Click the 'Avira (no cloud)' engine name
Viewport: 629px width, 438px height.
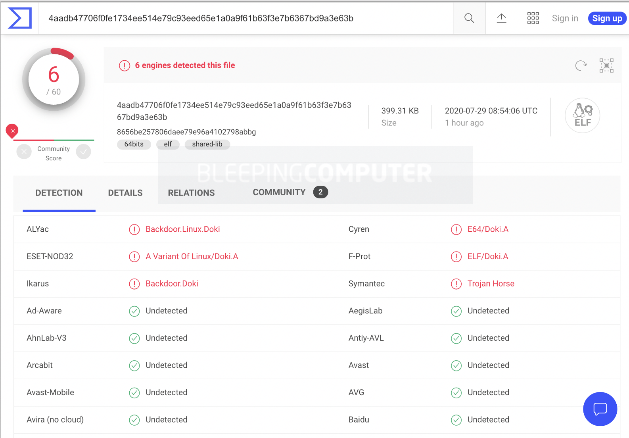point(55,420)
